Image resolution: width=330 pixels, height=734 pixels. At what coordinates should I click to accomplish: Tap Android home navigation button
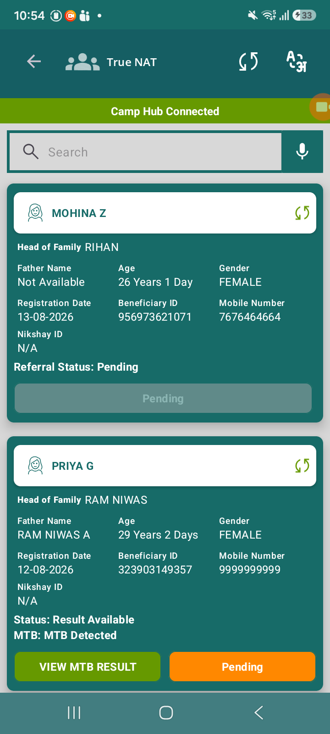(166, 712)
